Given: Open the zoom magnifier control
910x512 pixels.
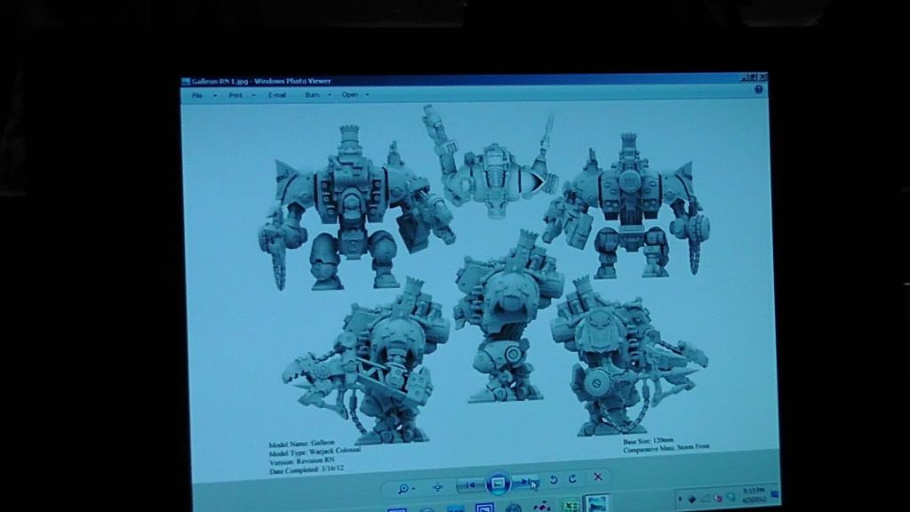Looking at the screenshot, I should (x=404, y=488).
